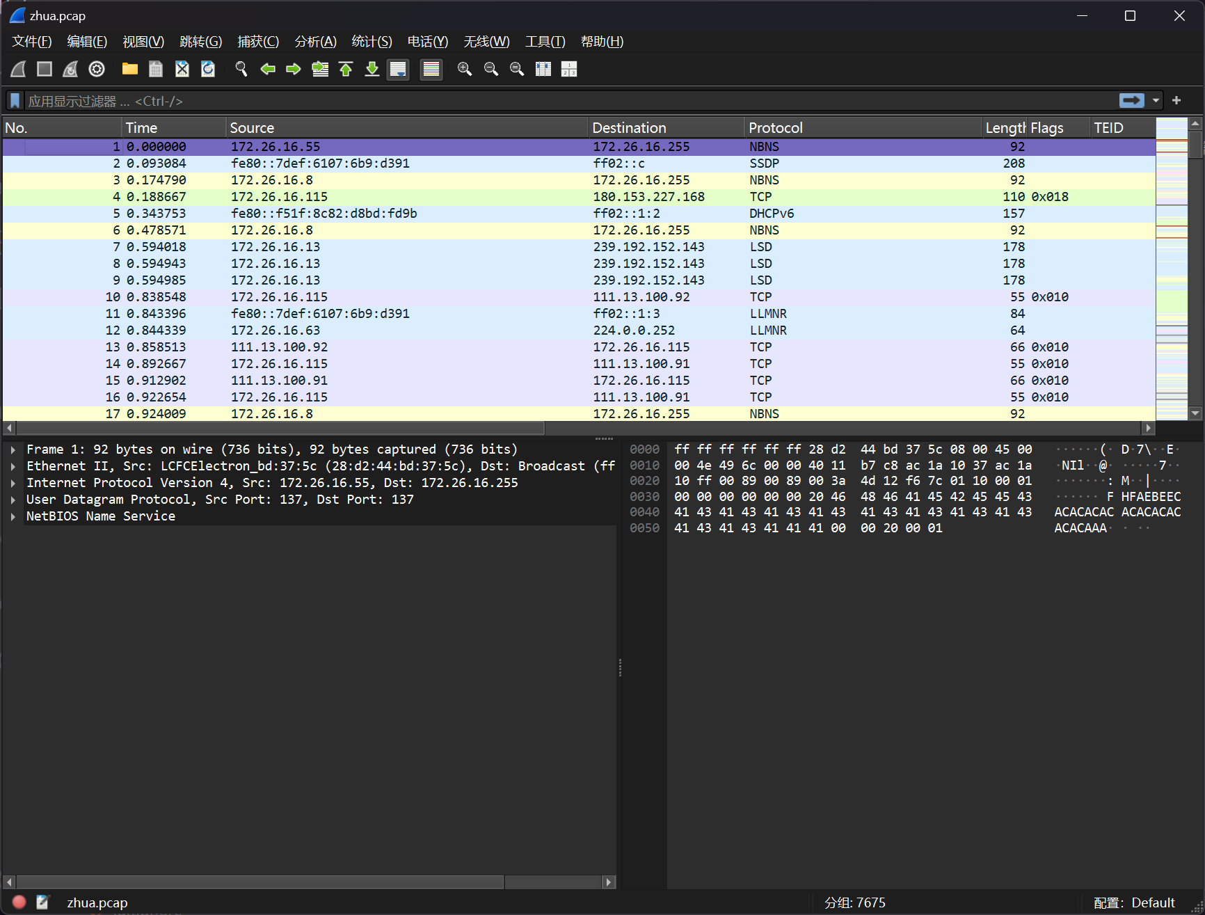1205x915 pixels.
Task: Go forward to next packet in history
Action: click(294, 69)
